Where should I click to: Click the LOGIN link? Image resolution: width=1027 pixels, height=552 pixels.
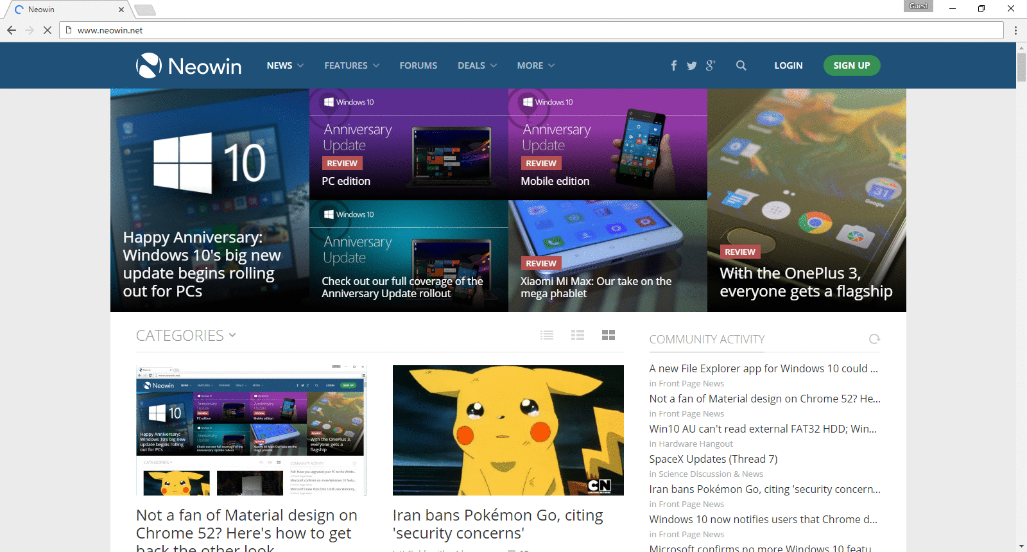click(x=788, y=65)
